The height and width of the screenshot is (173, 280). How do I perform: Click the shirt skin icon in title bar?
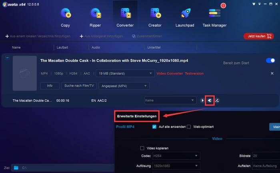click(254, 4)
